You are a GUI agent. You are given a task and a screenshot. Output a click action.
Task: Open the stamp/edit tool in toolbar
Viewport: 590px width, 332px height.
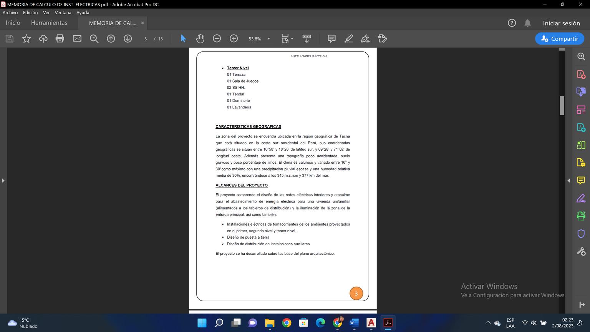tap(382, 38)
